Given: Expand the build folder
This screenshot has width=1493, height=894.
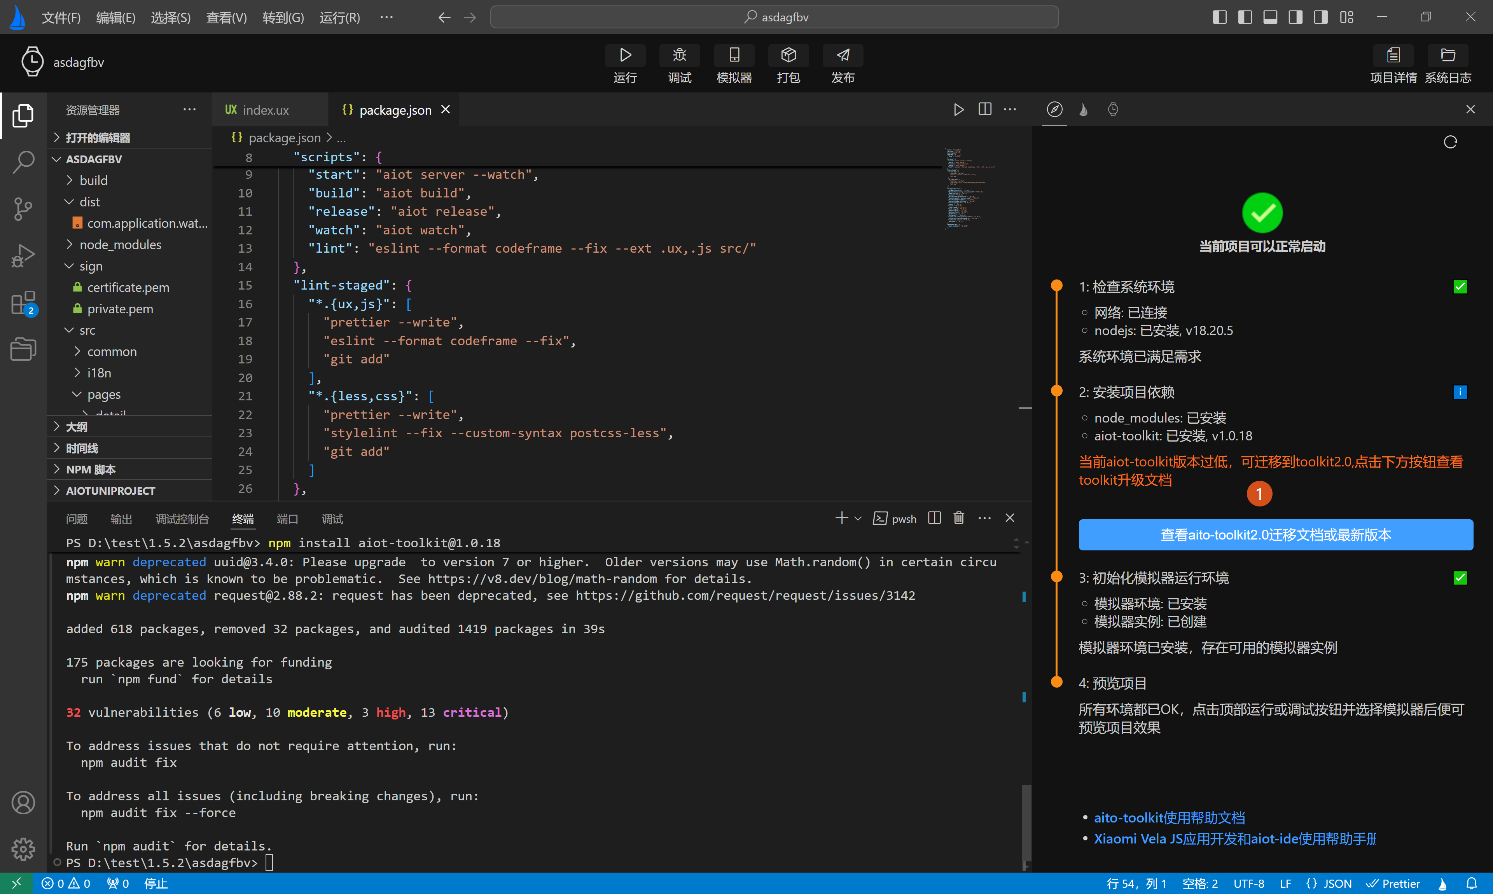Looking at the screenshot, I should tap(129, 180).
